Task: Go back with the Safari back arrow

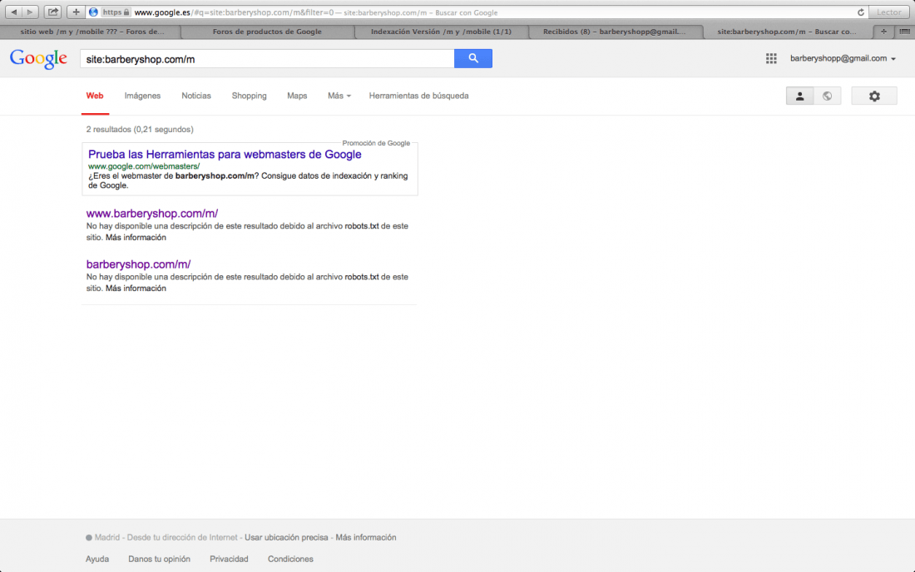Action: [x=14, y=12]
